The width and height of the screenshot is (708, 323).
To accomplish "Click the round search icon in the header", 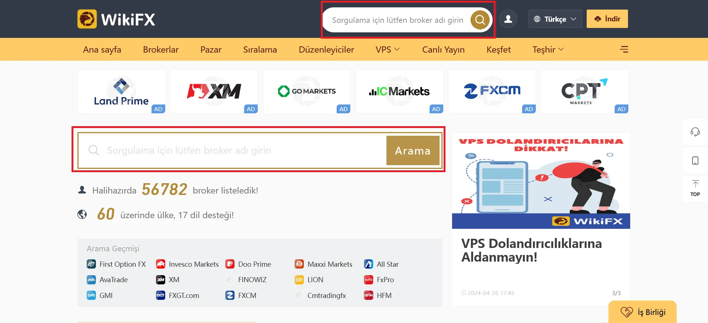I will (x=480, y=19).
